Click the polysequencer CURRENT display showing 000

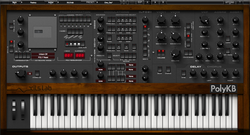click(80, 56)
